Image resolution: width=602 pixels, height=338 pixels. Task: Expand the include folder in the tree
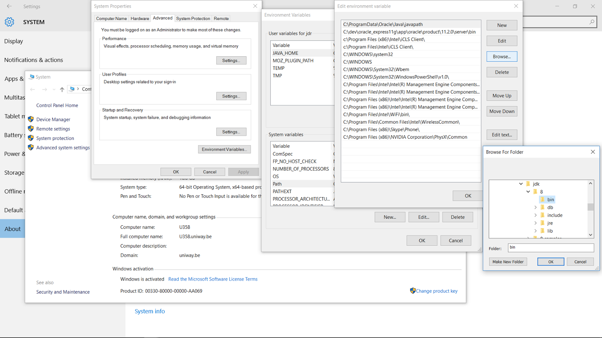coord(536,215)
